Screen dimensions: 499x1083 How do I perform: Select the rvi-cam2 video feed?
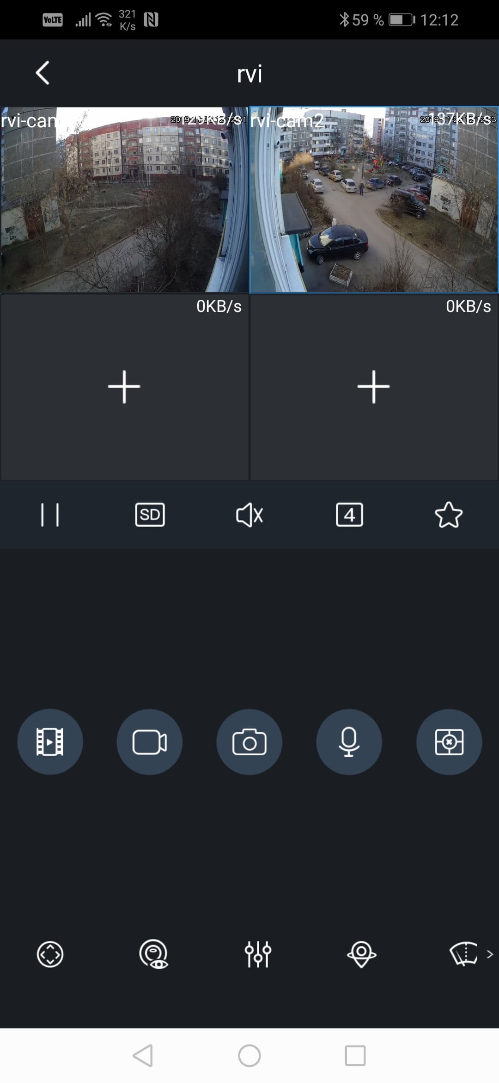374,200
